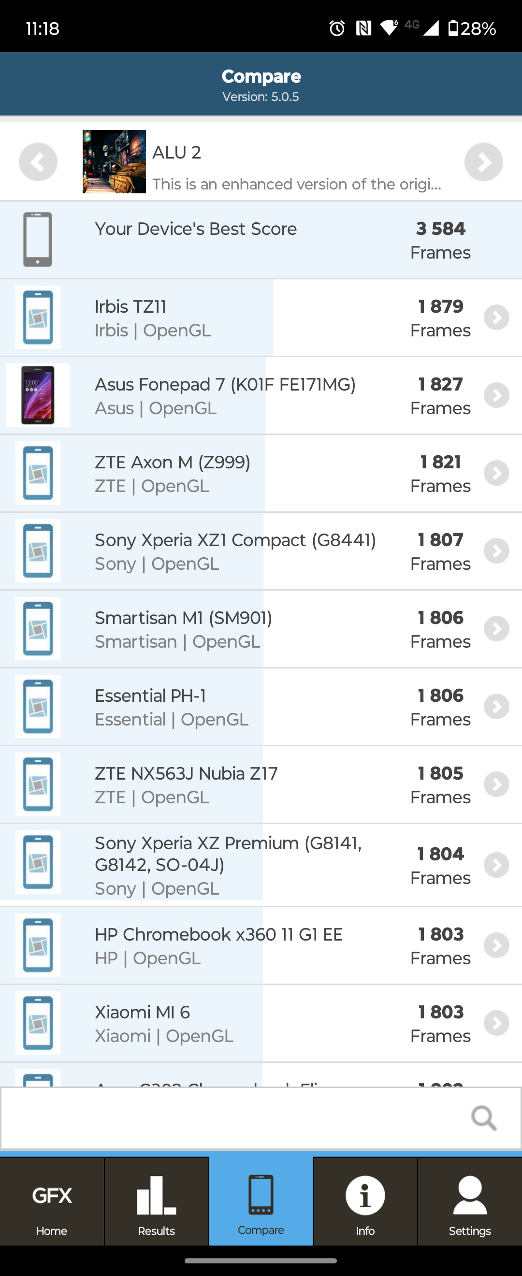This screenshot has width=522, height=1276.
Task: Expand HP Chromebook x360 11 G1 EE chevron
Action: pyautogui.click(x=496, y=945)
